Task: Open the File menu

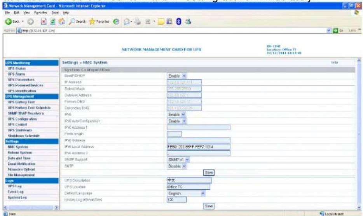Action: click(7, 12)
